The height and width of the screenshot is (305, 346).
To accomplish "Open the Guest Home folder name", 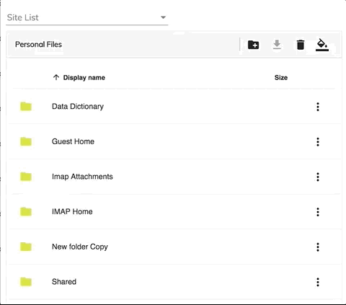I will (73, 141).
